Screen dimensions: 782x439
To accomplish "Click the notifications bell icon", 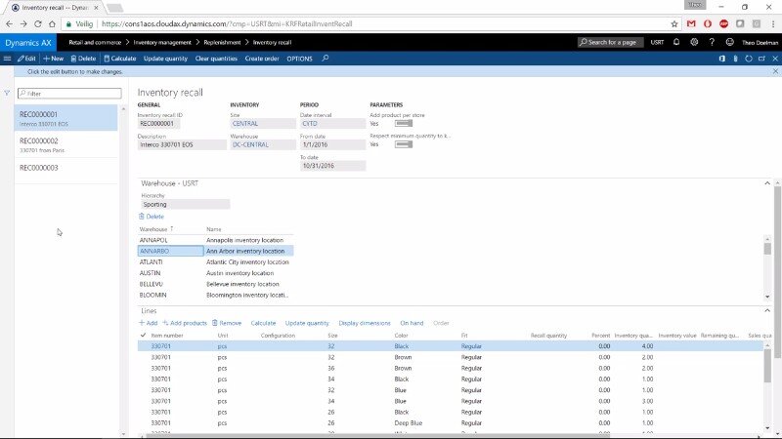I will [x=676, y=42].
